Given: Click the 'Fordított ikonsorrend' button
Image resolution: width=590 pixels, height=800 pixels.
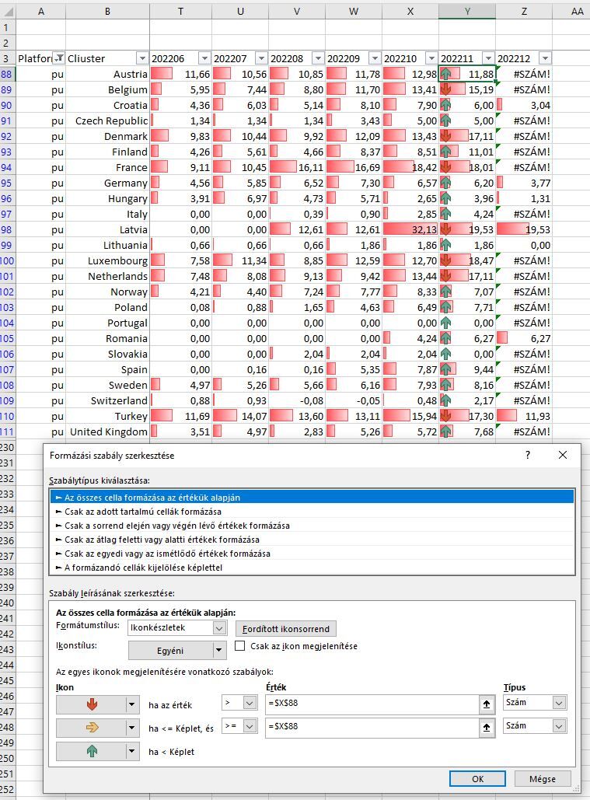Looking at the screenshot, I should click(x=286, y=629).
